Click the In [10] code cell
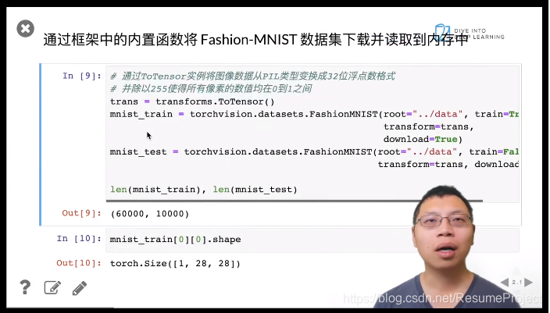 (x=312, y=240)
